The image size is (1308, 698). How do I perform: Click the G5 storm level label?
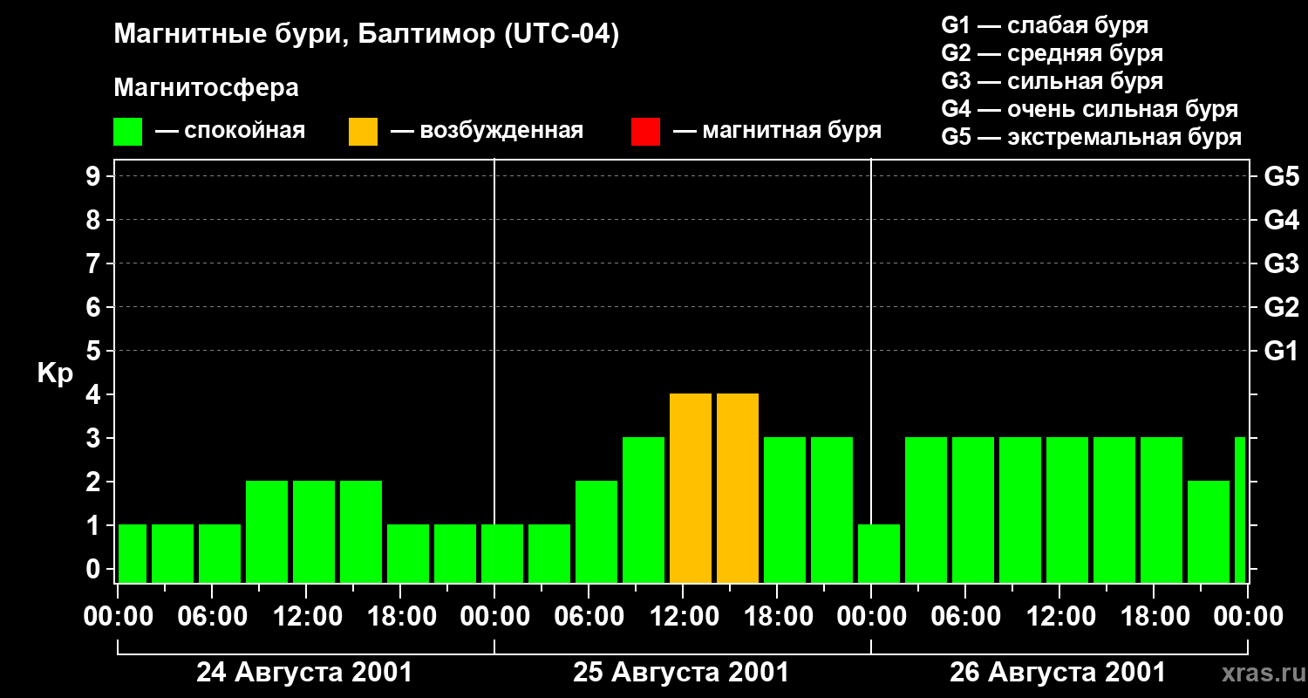point(1281,176)
